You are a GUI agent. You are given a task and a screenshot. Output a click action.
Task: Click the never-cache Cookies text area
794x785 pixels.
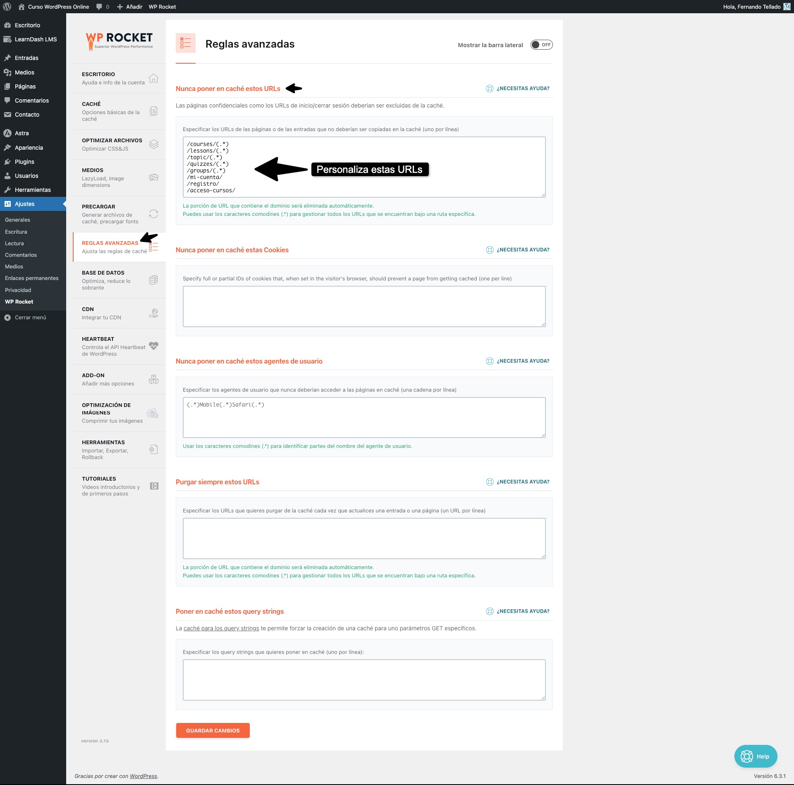pos(364,306)
